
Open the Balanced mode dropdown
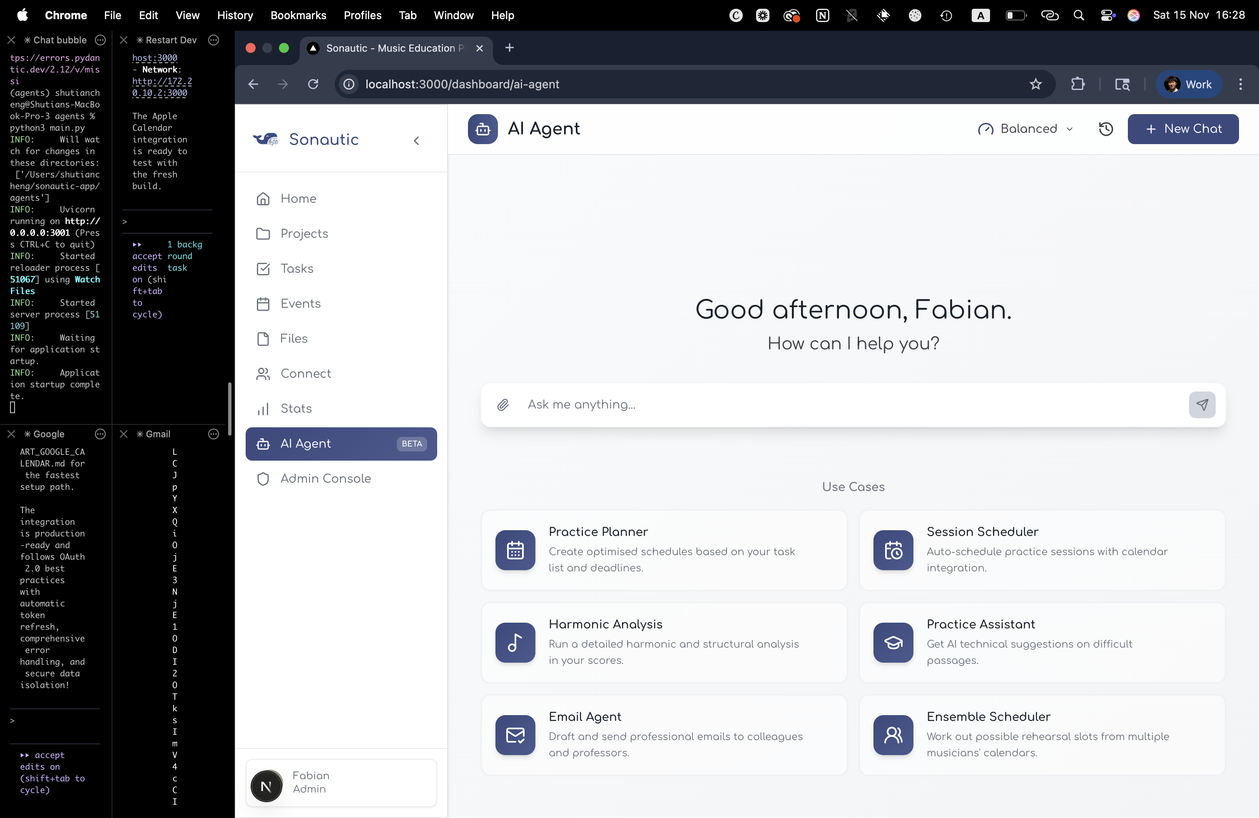pos(1025,129)
